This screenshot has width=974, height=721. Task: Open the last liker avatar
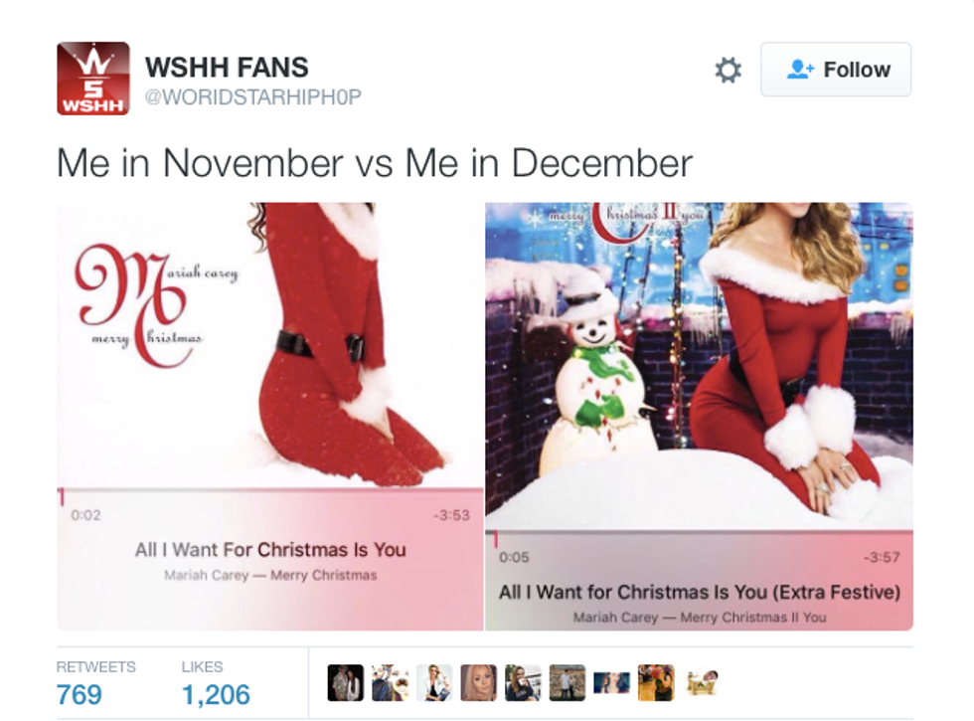pos(701,682)
